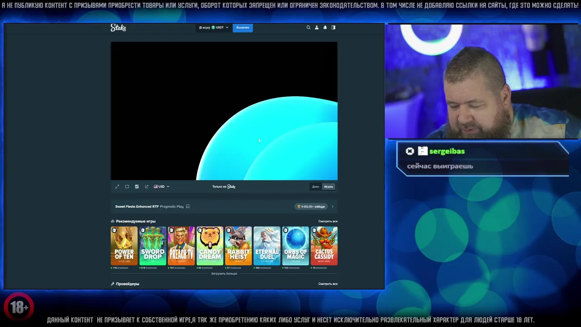Screen dimensions: 581x327
Task: Open the user profile icon
Action: pos(317,28)
